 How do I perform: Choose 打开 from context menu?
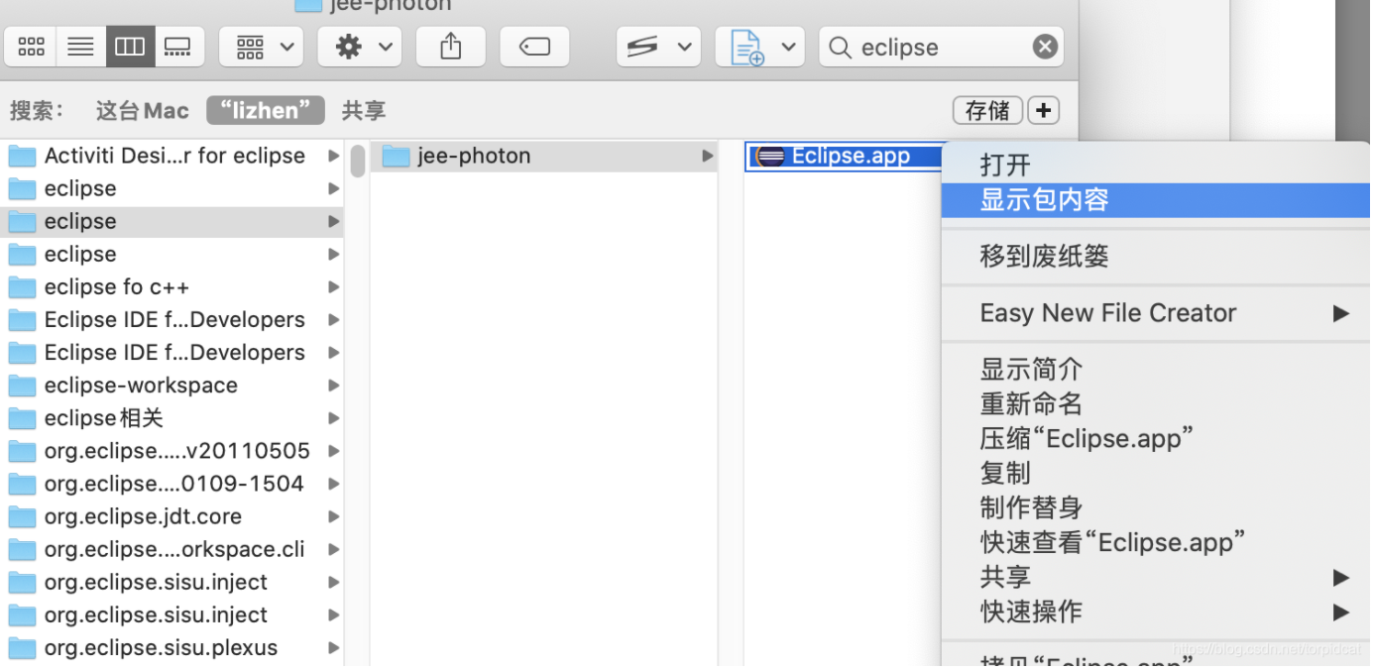(x=1155, y=165)
